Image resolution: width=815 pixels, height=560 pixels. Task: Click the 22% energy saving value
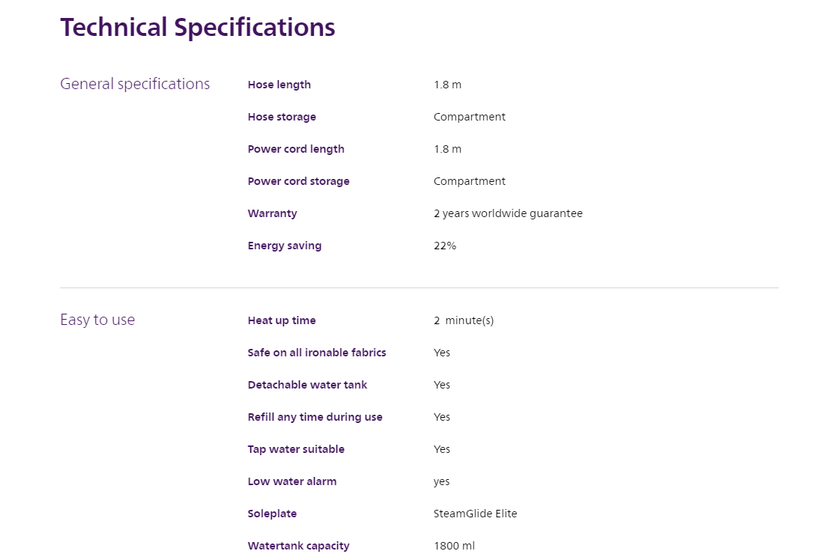coord(445,246)
